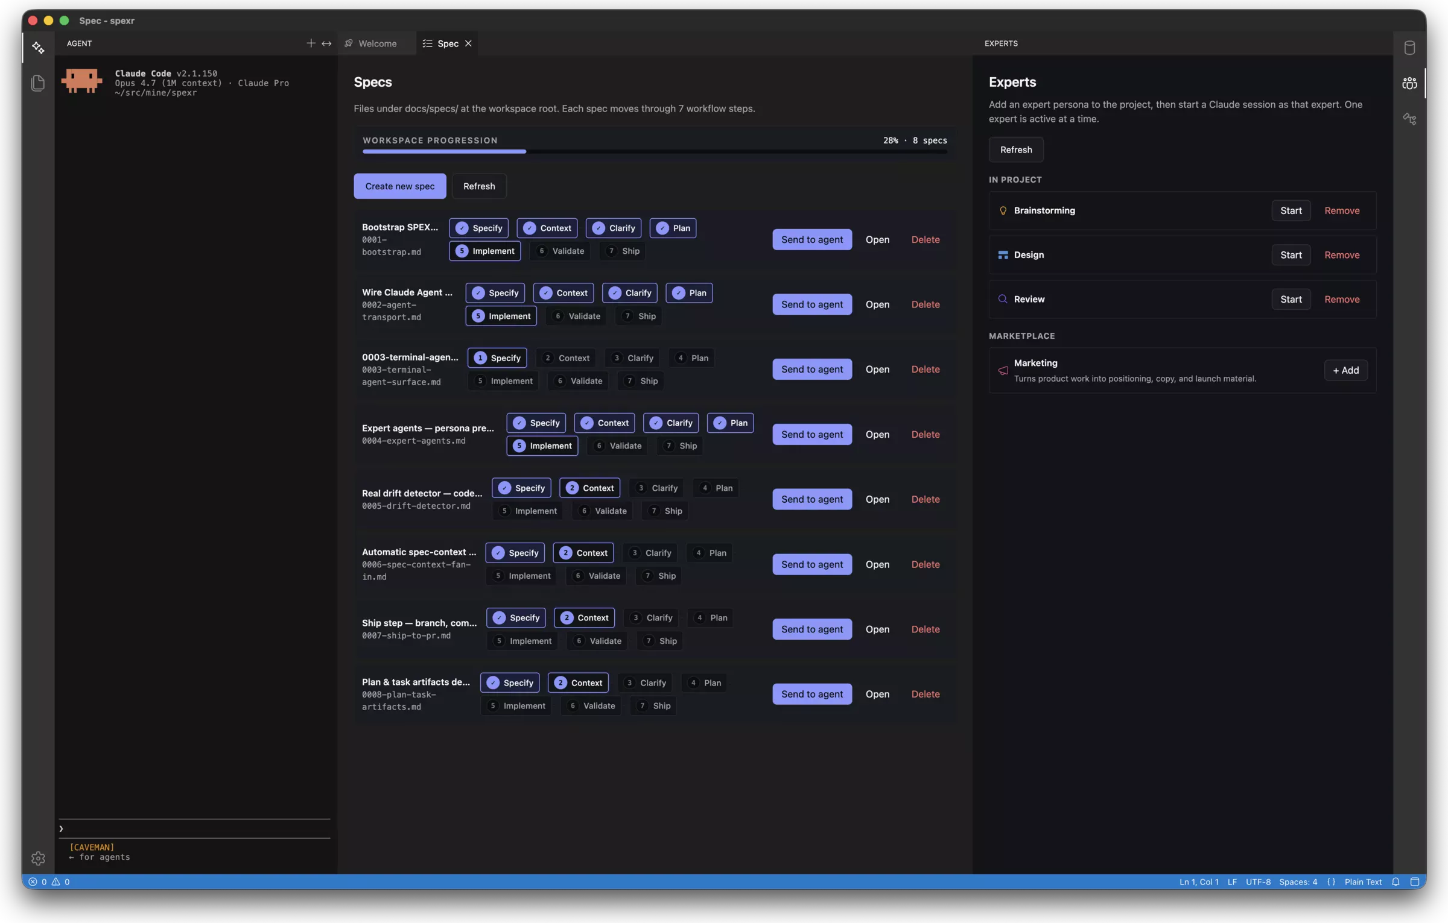Open the notifications bell in status bar
Screen dimensions: 1448x923
click(x=1396, y=881)
